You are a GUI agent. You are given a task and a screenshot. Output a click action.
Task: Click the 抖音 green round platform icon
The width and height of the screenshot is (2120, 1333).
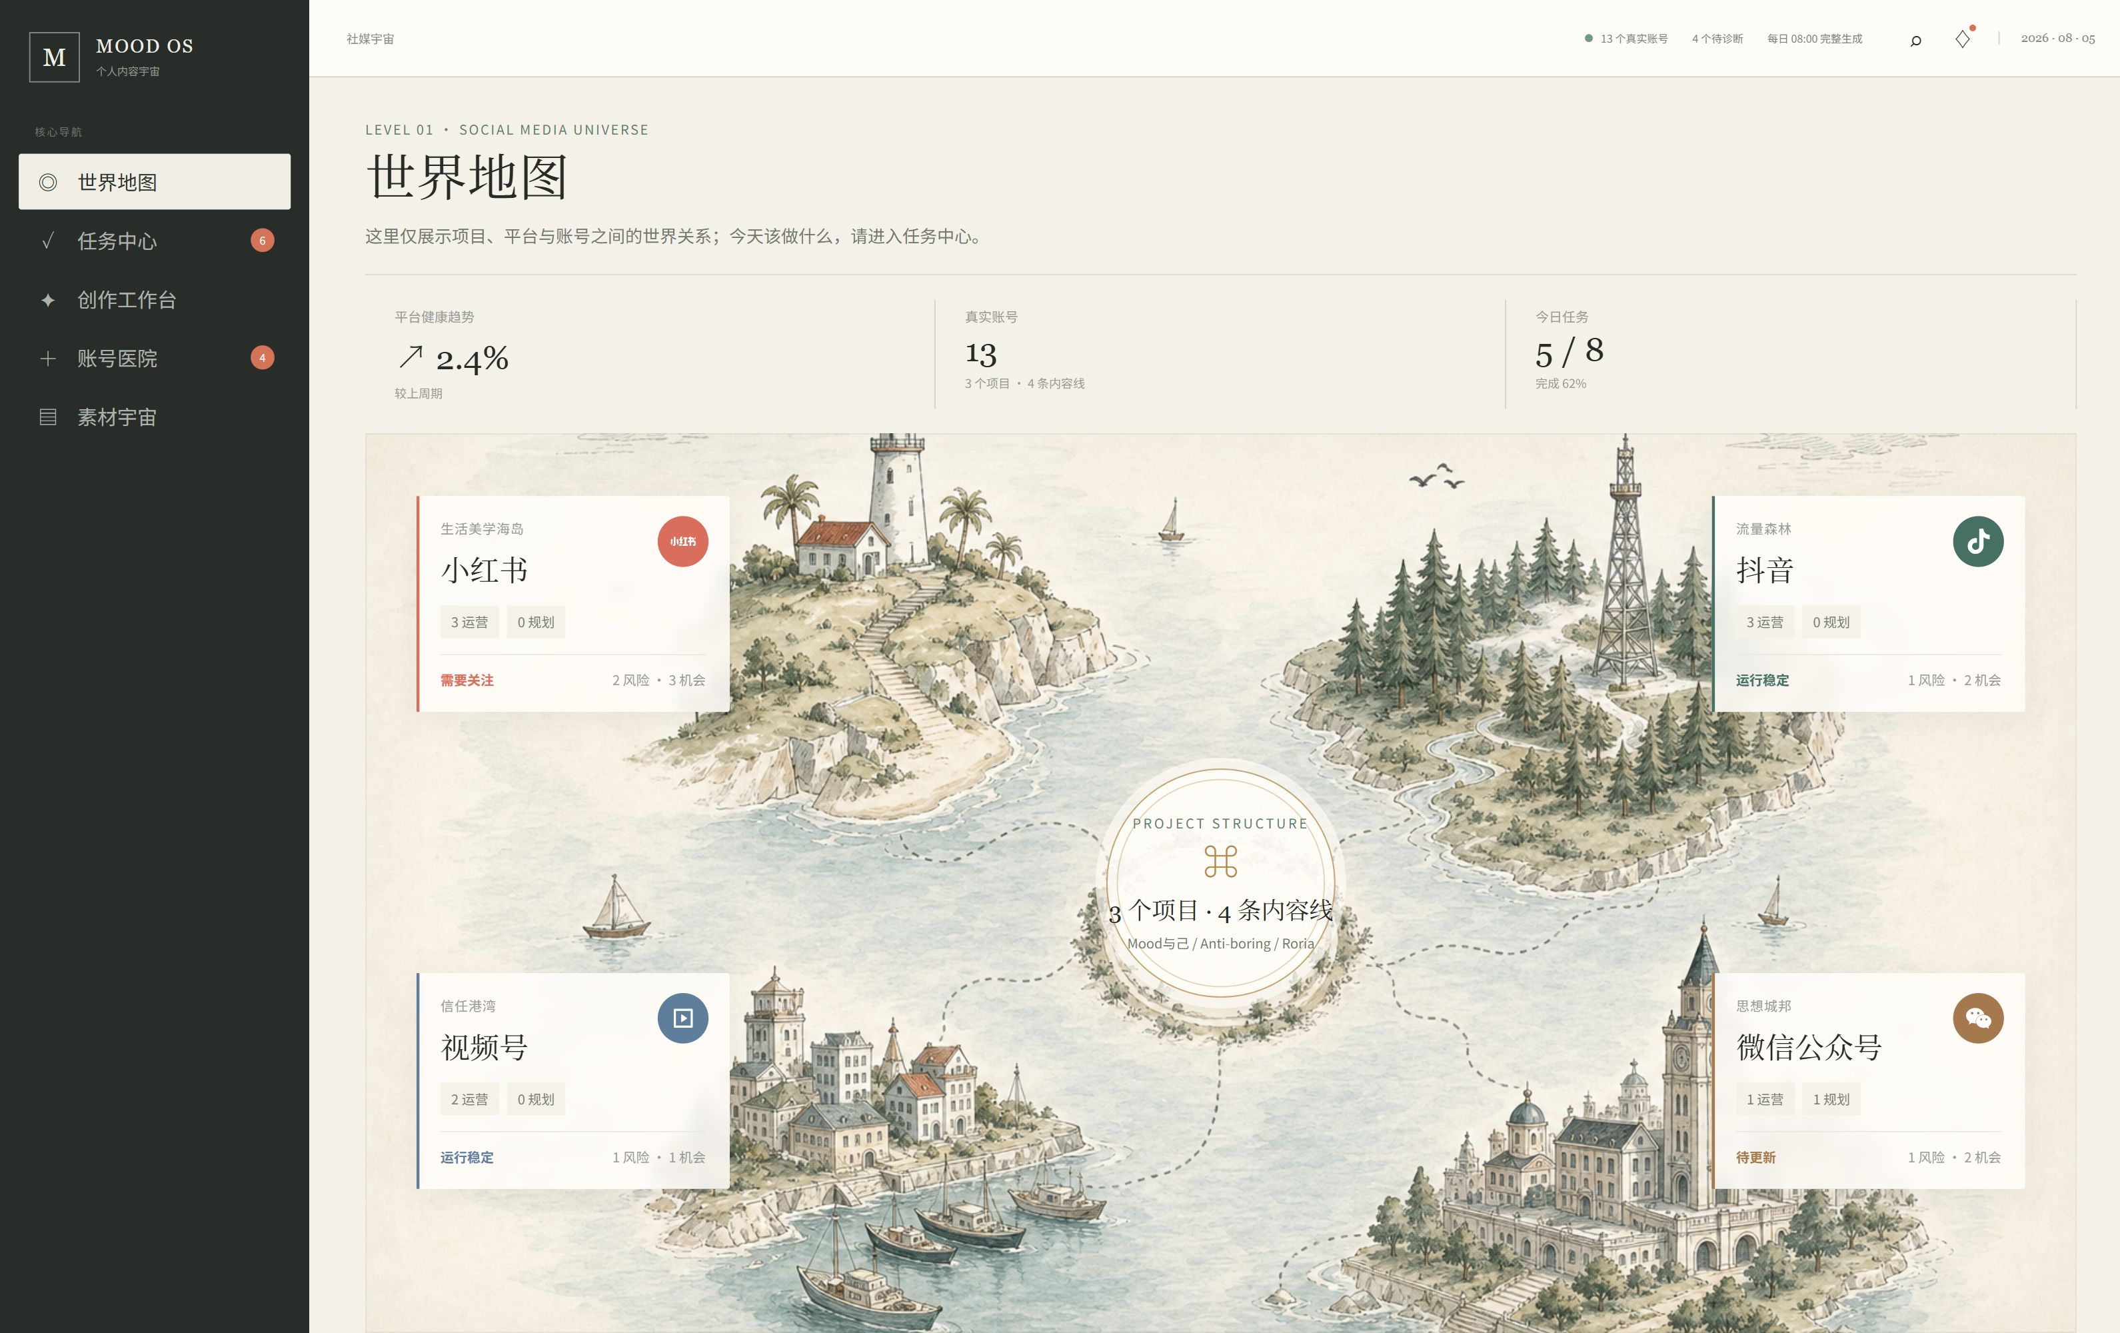pyautogui.click(x=1978, y=541)
